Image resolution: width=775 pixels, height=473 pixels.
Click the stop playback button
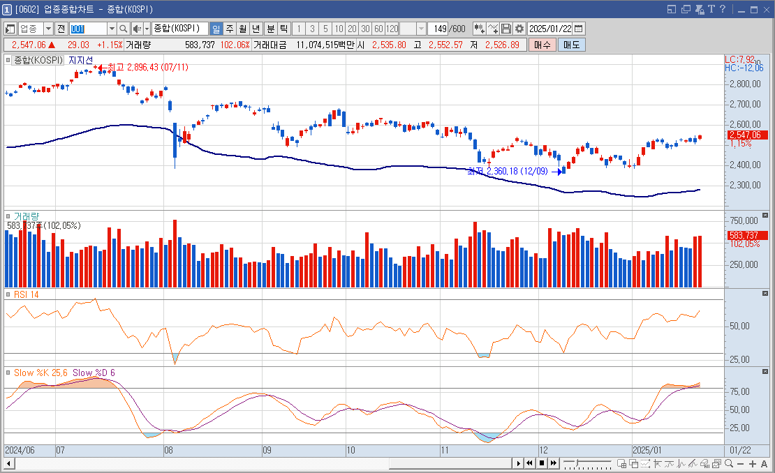coord(542,463)
